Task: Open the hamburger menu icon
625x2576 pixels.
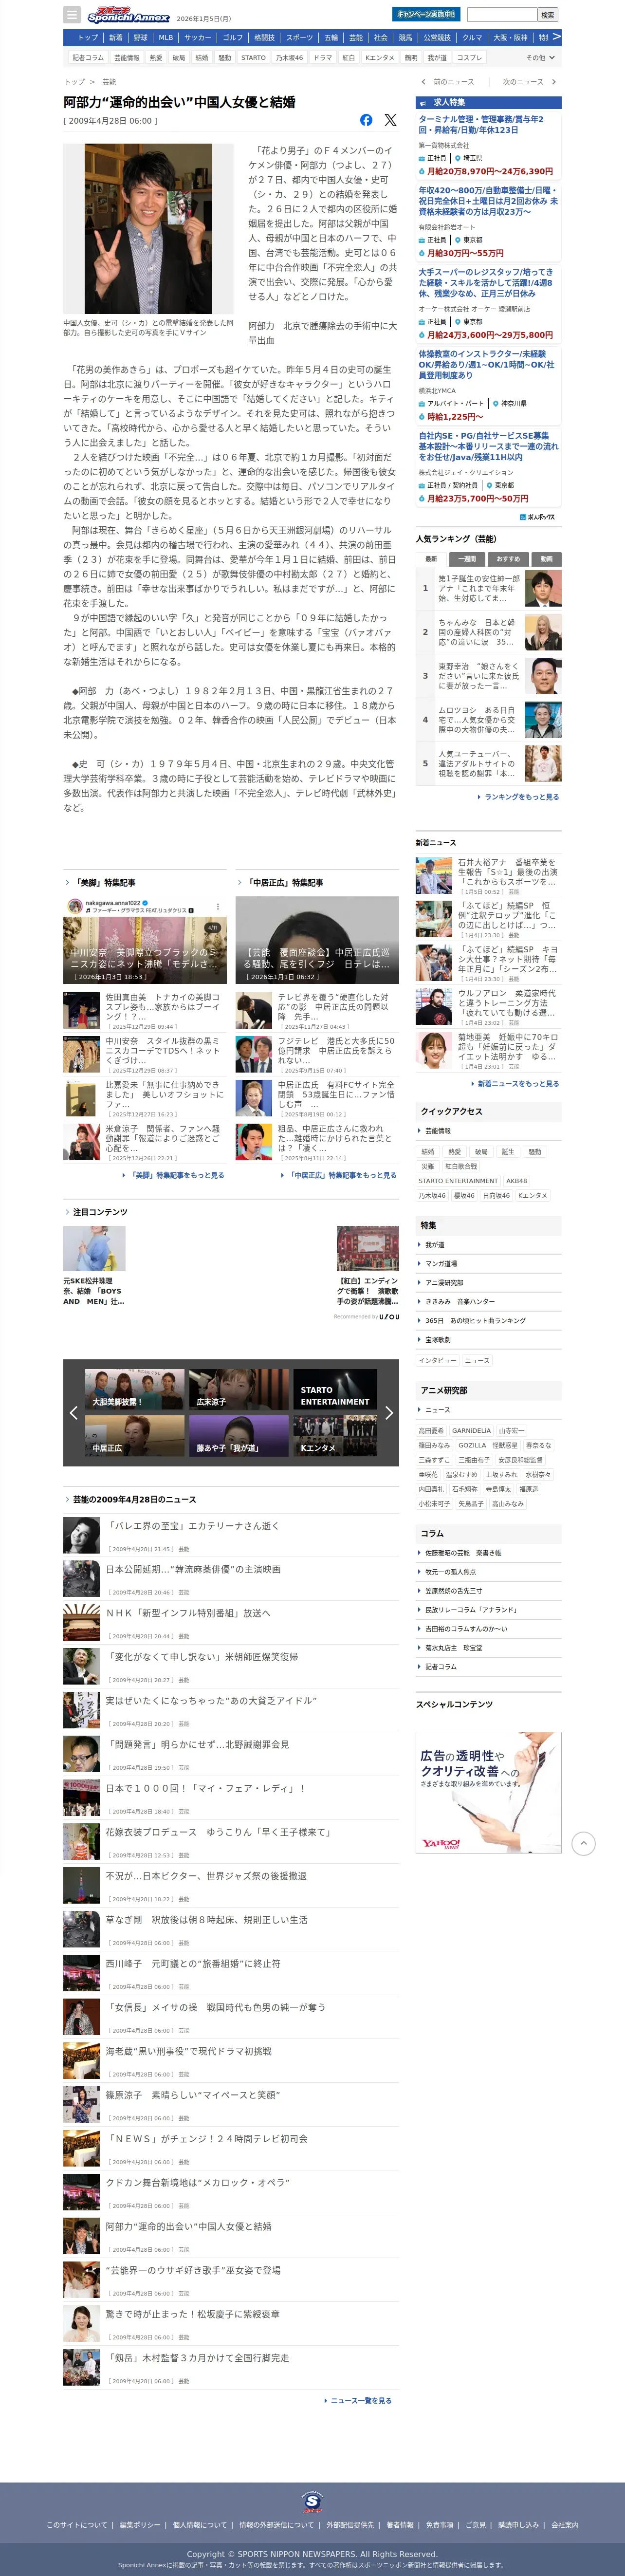Action: [71, 15]
